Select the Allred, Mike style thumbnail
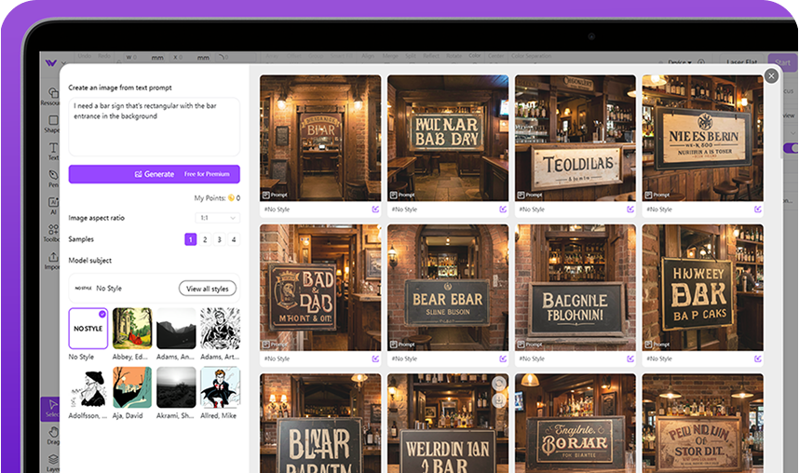Viewport: 799px width, 473px height. click(x=220, y=387)
